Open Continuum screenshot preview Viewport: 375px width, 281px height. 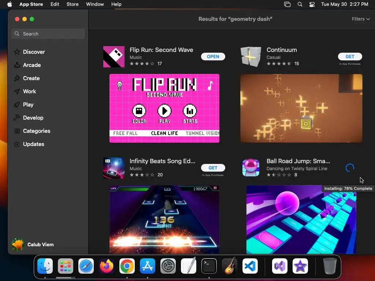click(301, 108)
